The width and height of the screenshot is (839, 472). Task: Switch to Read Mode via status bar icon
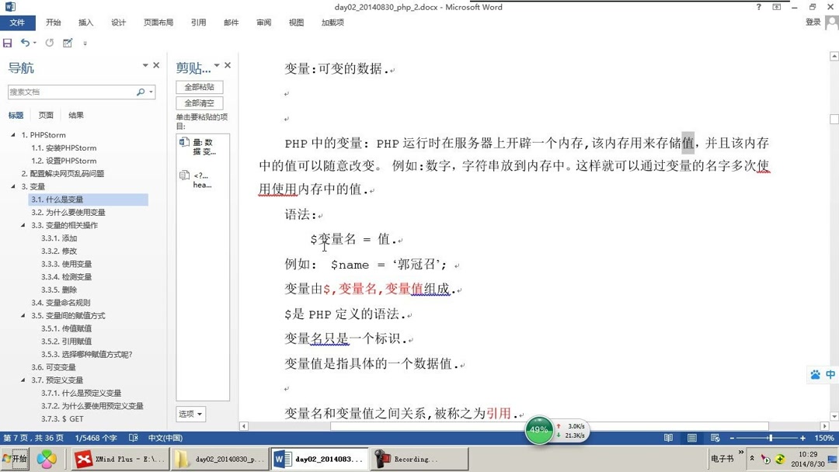point(668,437)
